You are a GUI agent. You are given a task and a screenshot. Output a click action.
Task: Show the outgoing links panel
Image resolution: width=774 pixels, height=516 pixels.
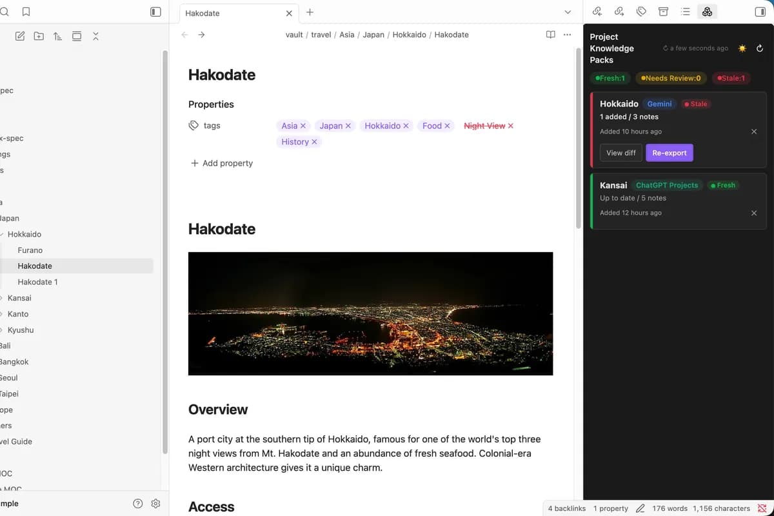[x=619, y=12]
